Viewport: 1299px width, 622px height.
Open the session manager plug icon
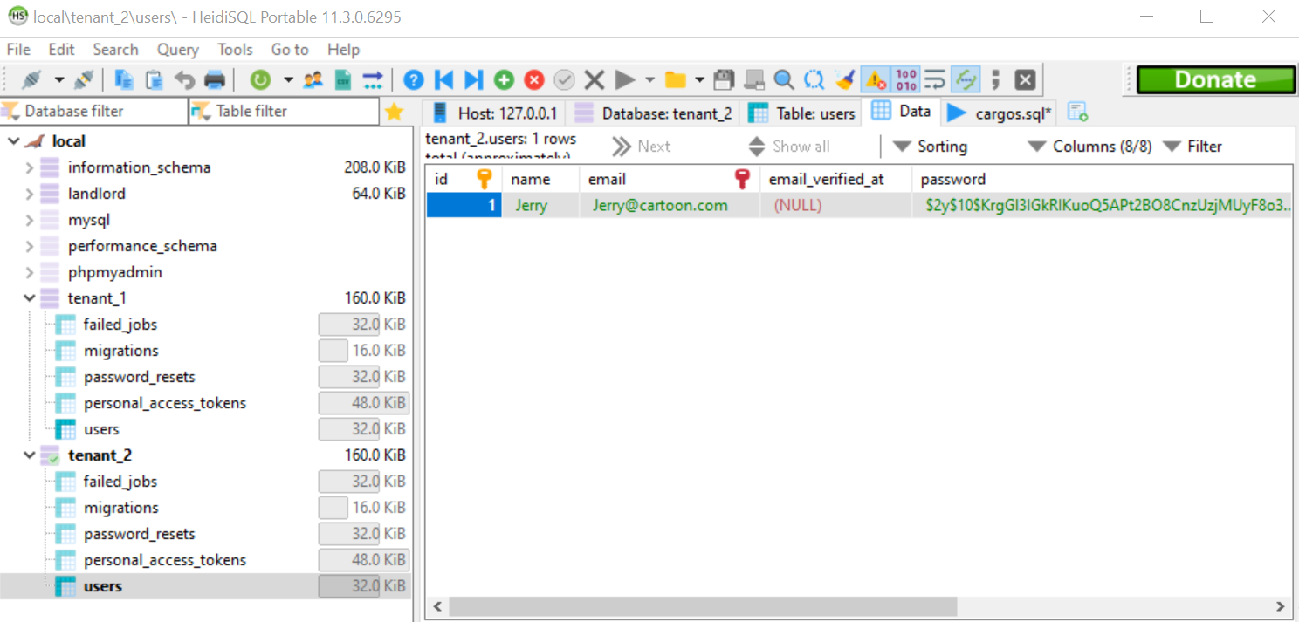click(31, 80)
